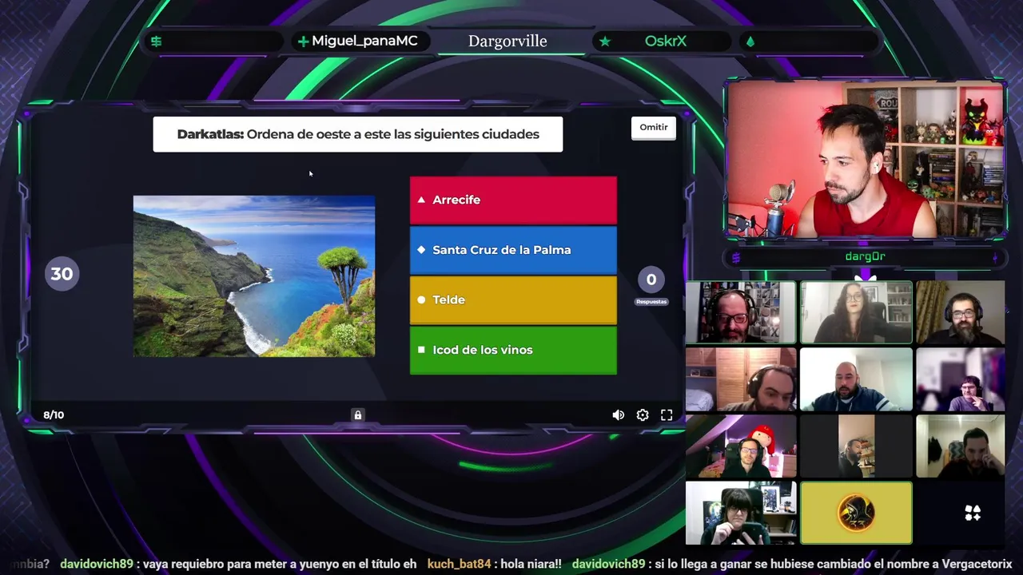Select the blue Santa Cruz de la Palma answer
This screenshot has height=575, width=1023.
click(513, 250)
